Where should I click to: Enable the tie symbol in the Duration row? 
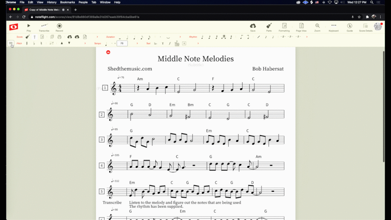[x=168, y=37]
